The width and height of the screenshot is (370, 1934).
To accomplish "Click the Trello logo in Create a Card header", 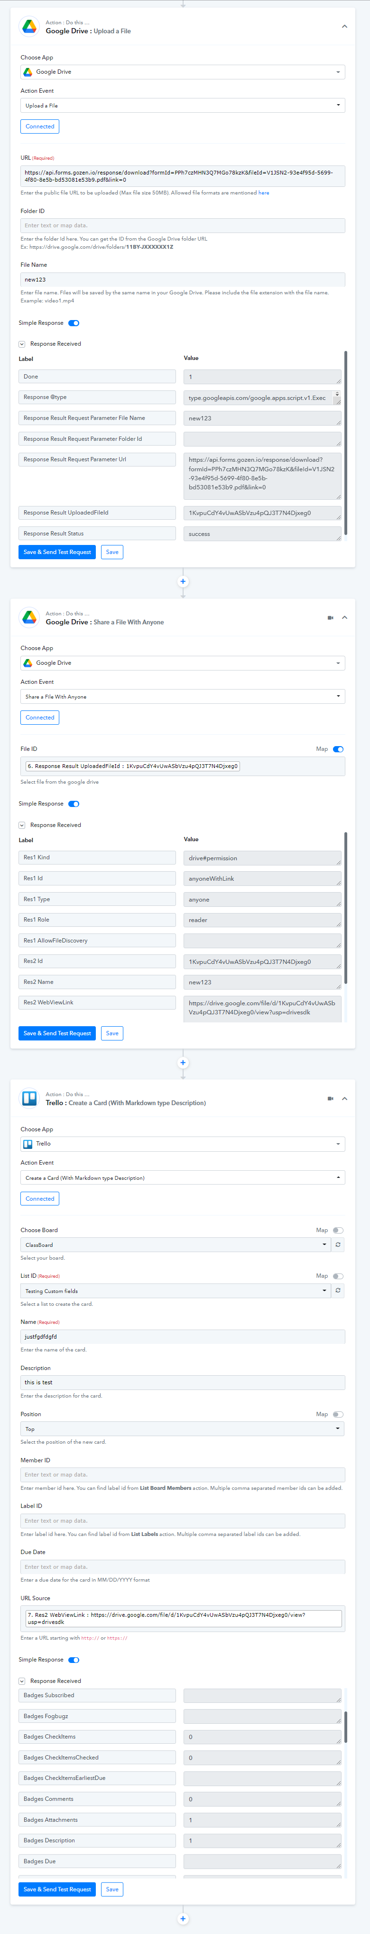I will [x=29, y=1098].
